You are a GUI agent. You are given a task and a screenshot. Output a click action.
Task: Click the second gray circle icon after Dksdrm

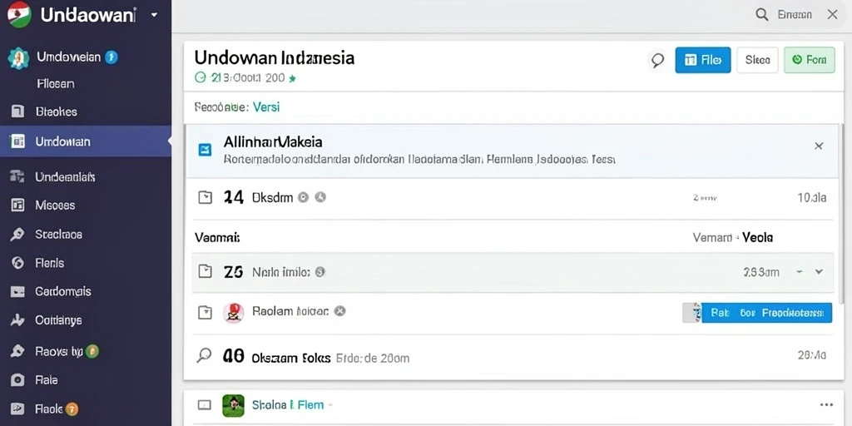coord(320,197)
